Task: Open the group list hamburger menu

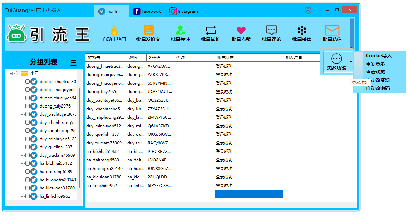Action: pos(73,63)
